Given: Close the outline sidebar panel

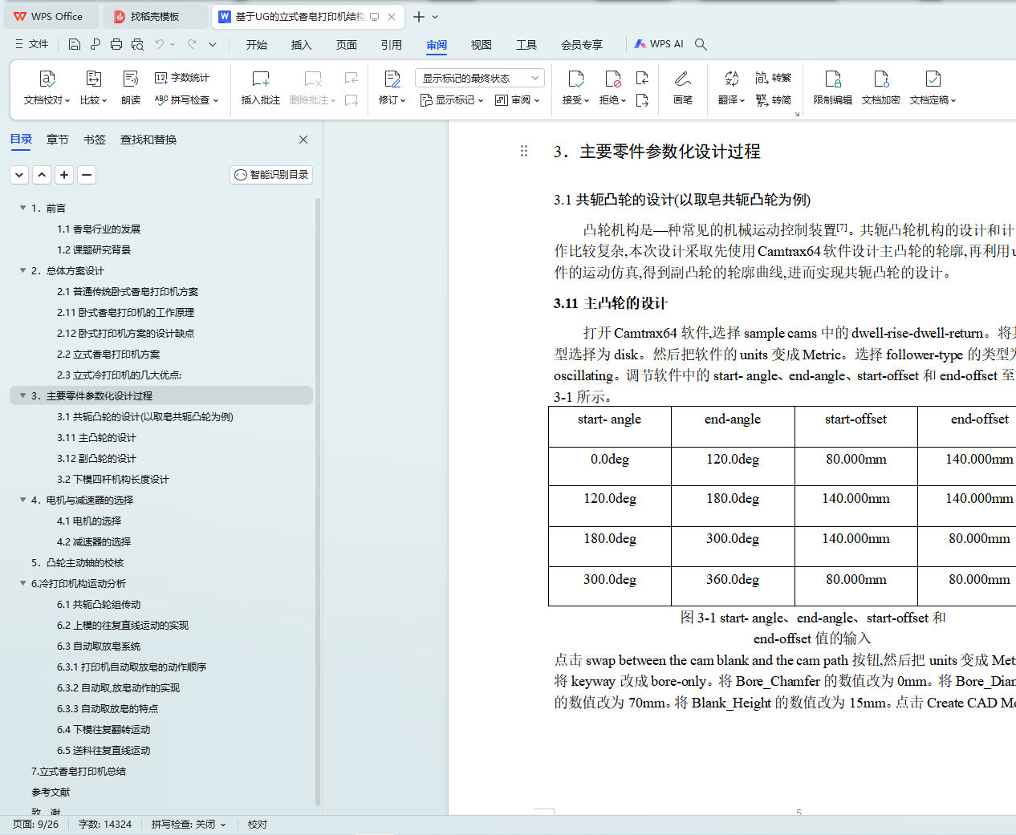Looking at the screenshot, I should 303,140.
